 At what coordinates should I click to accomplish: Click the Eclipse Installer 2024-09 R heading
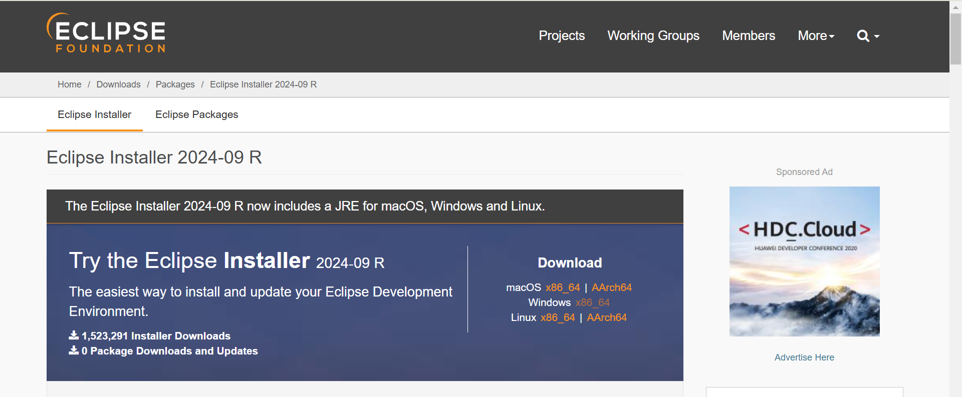click(x=154, y=157)
